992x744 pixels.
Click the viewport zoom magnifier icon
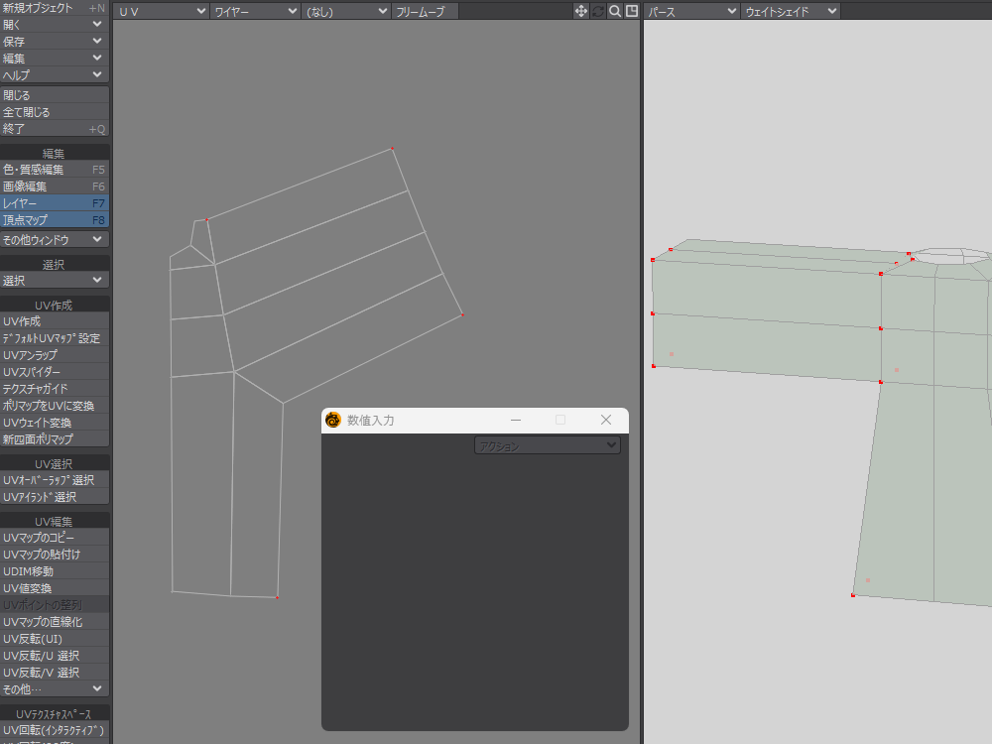click(x=615, y=11)
